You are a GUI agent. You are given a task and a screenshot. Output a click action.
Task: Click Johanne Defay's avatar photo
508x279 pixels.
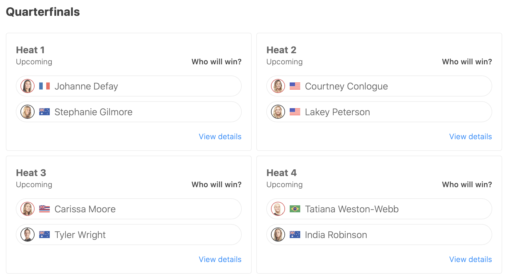pos(28,86)
